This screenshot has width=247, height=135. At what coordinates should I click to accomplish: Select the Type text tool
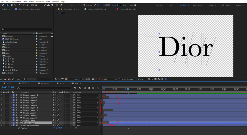40,5
